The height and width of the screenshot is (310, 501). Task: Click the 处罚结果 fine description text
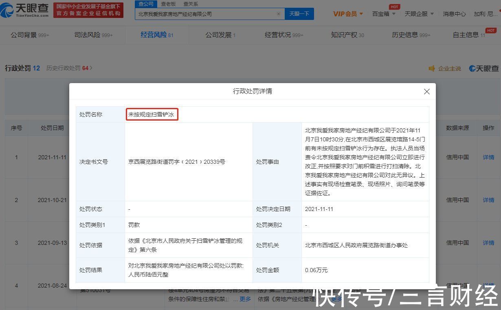coord(186,270)
